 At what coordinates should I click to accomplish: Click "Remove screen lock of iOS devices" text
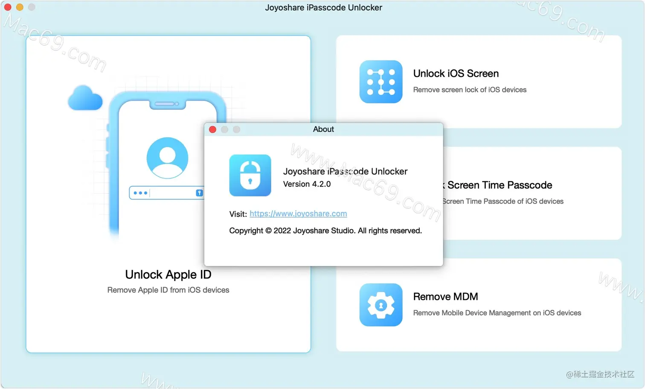pos(470,89)
